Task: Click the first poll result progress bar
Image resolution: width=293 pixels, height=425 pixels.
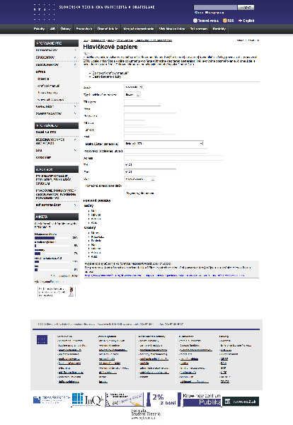Action: click(52, 238)
